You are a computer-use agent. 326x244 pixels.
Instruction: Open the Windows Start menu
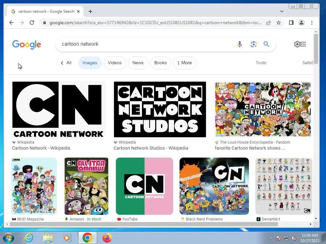(x=8, y=238)
